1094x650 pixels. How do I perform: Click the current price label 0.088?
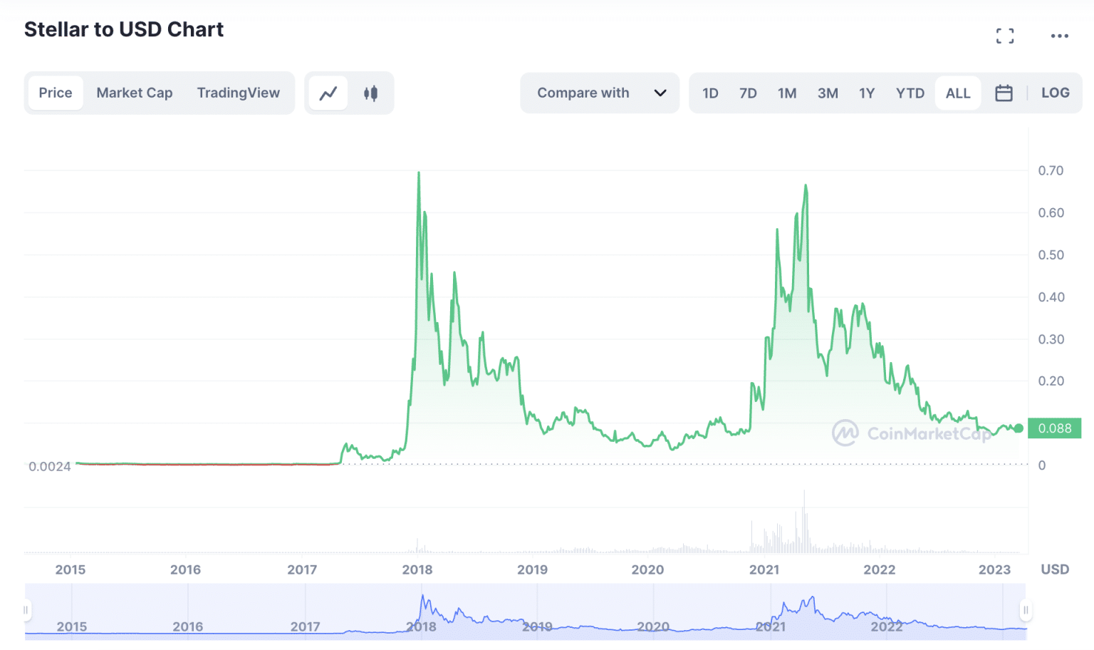[1055, 428]
